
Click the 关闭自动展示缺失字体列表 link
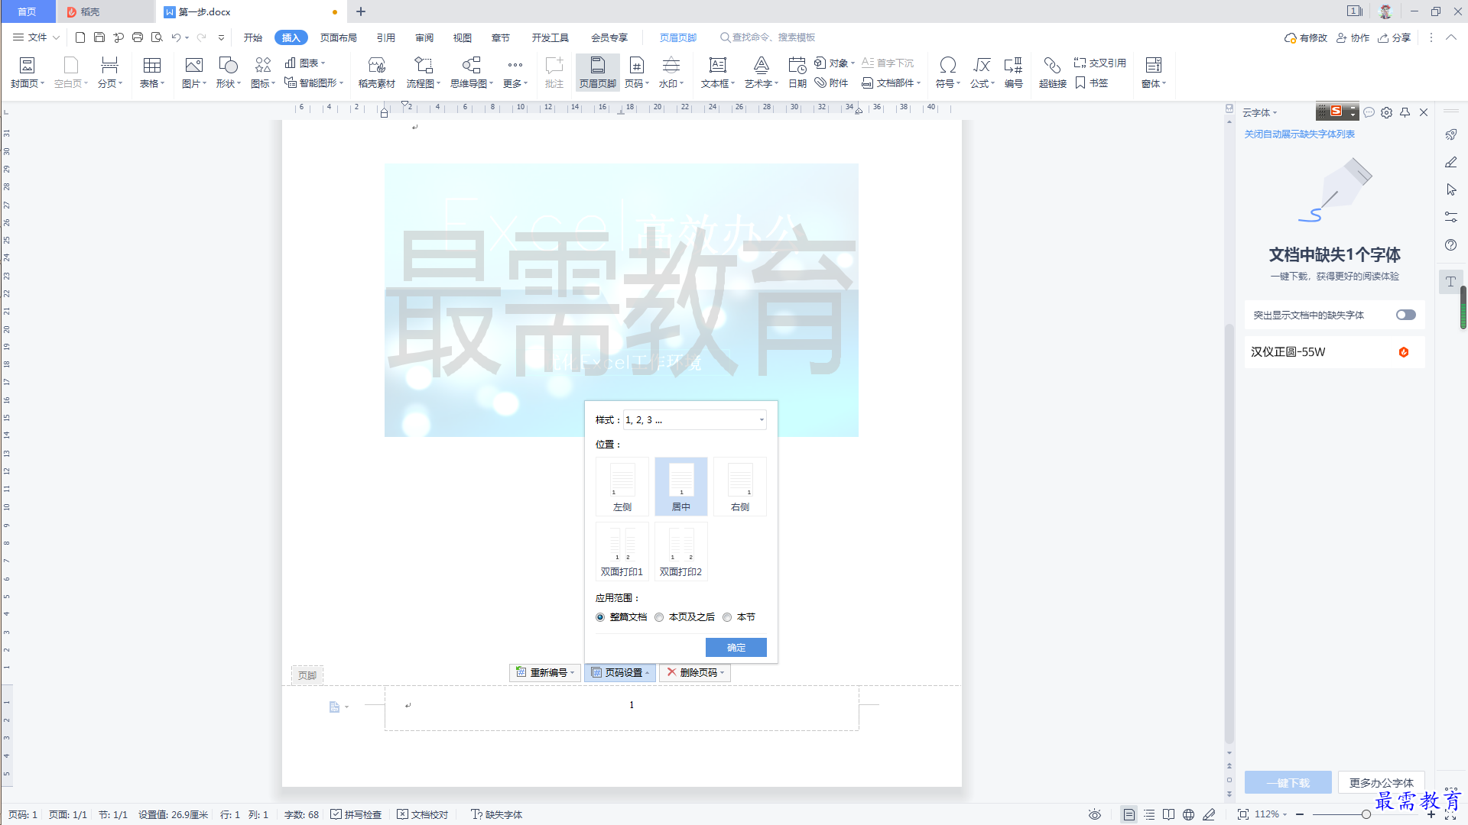[x=1300, y=134]
